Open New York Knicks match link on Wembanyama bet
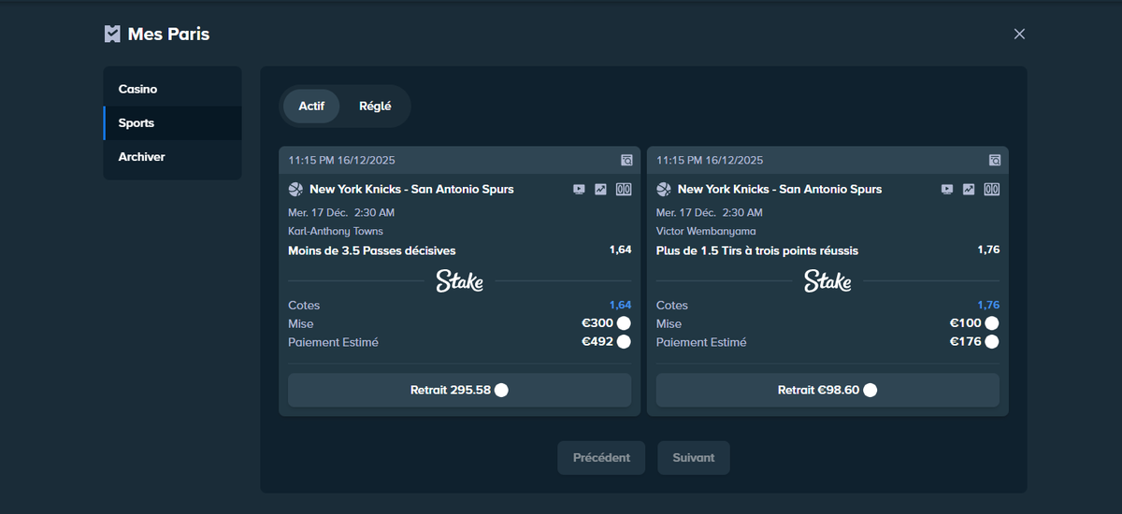 [780, 189]
